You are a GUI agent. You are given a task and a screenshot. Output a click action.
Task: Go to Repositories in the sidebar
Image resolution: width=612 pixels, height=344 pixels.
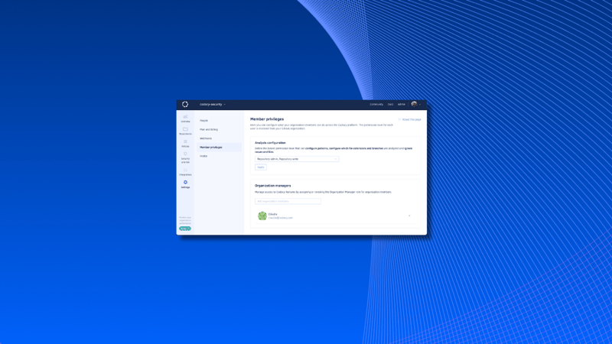(x=185, y=131)
